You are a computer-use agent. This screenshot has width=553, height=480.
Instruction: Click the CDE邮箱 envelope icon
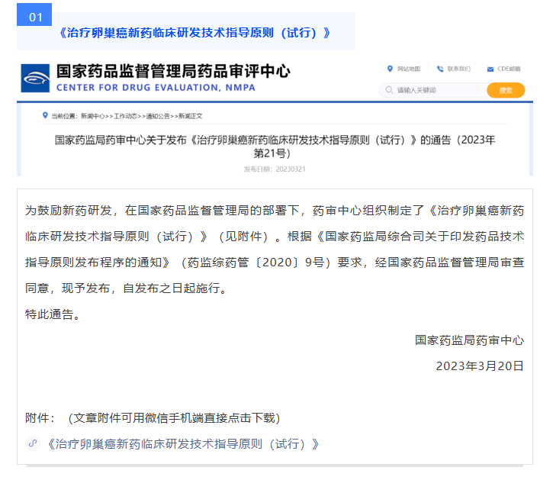coord(490,69)
